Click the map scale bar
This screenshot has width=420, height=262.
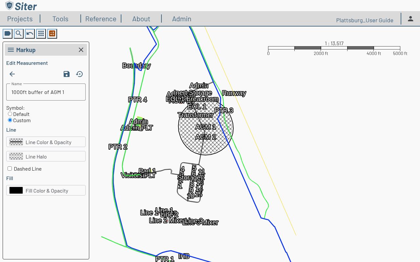tap(334, 48)
